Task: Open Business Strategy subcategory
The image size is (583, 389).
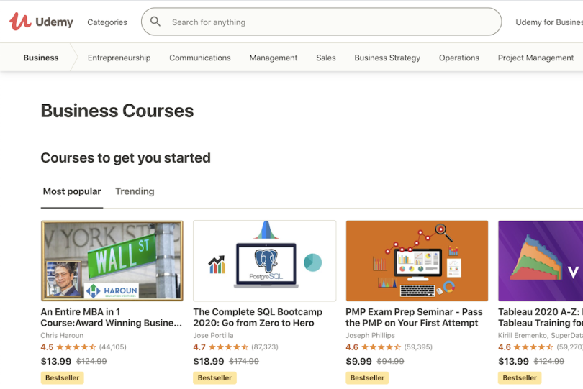Action: [x=387, y=58]
